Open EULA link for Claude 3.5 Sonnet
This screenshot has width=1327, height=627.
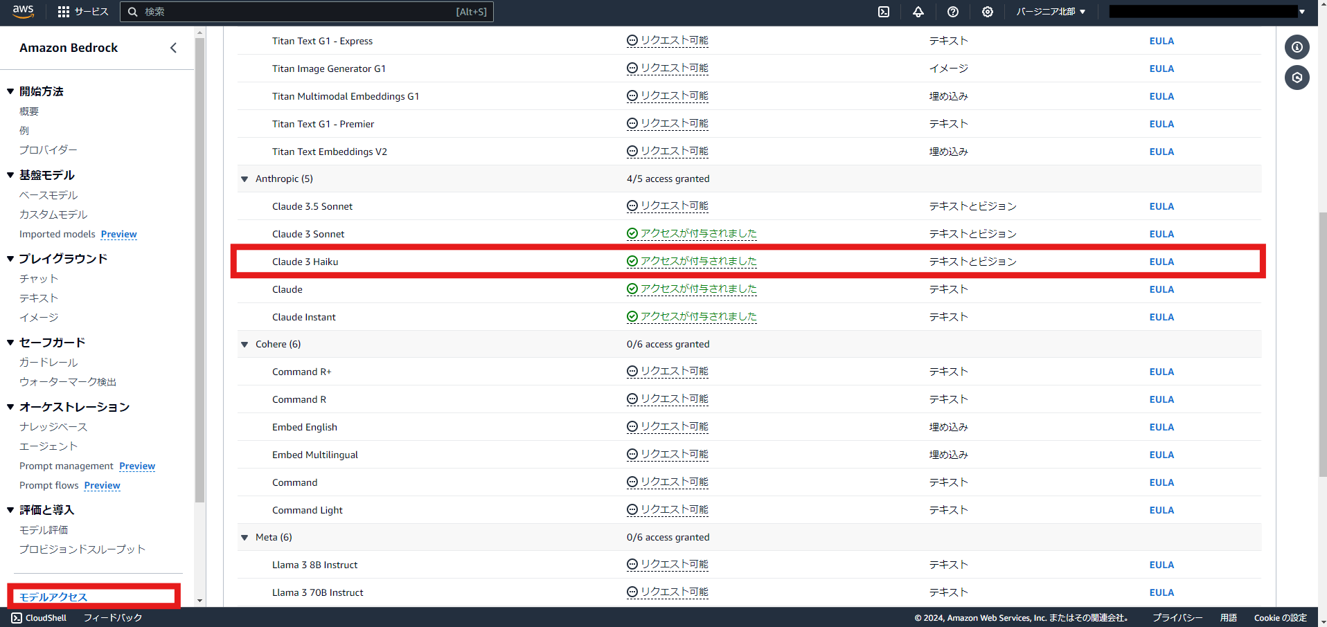pyautogui.click(x=1161, y=206)
